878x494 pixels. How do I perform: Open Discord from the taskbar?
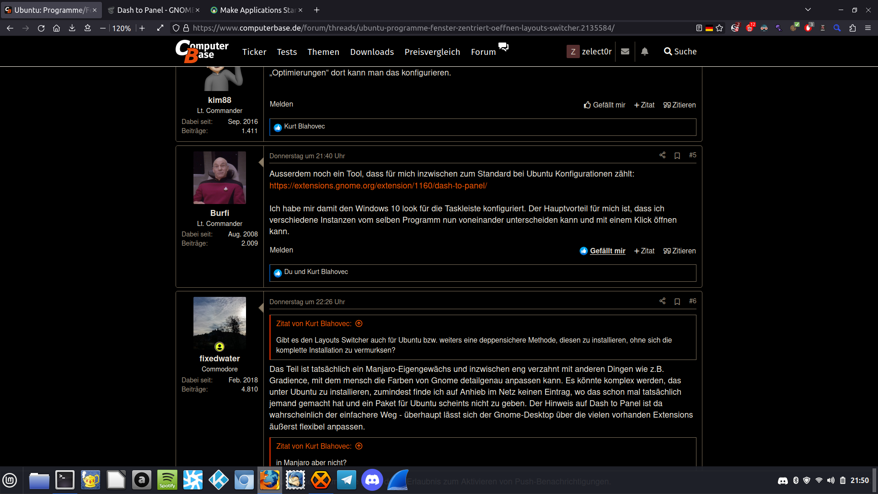tap(372, 480)
